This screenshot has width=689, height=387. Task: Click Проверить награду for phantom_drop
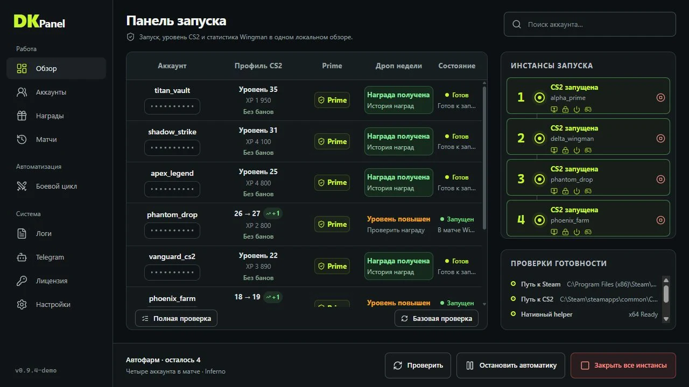[396, 230]
